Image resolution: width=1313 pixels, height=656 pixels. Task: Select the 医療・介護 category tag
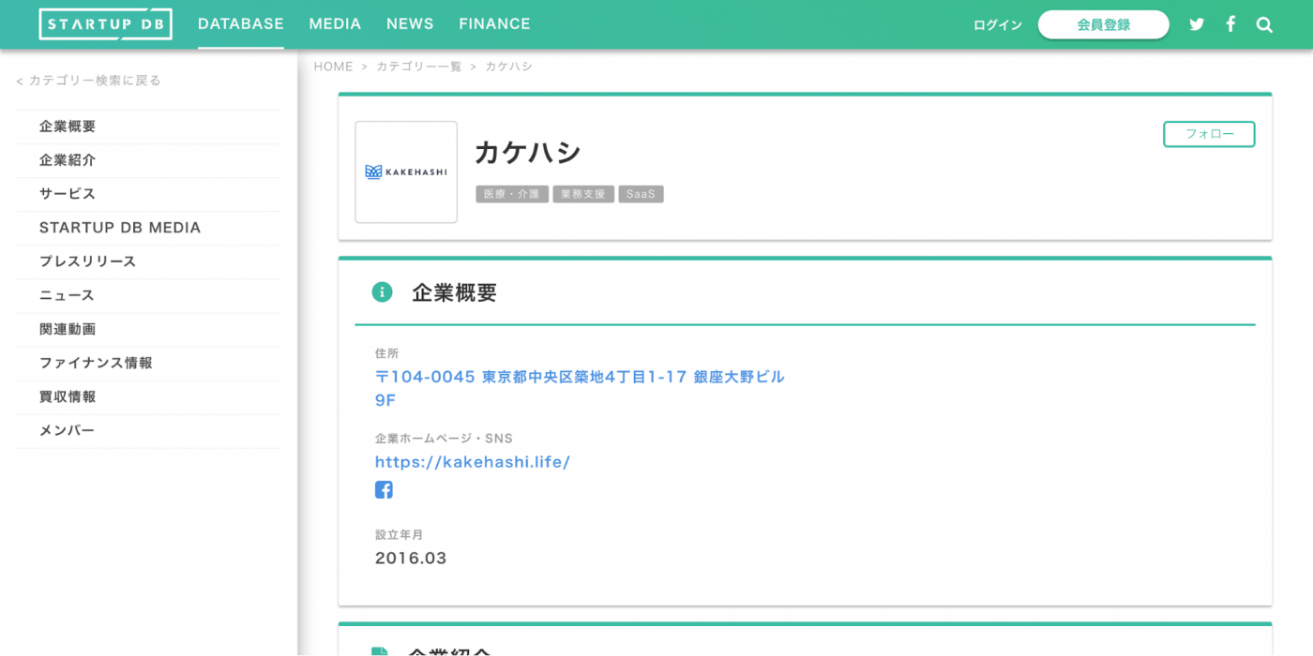511,194
